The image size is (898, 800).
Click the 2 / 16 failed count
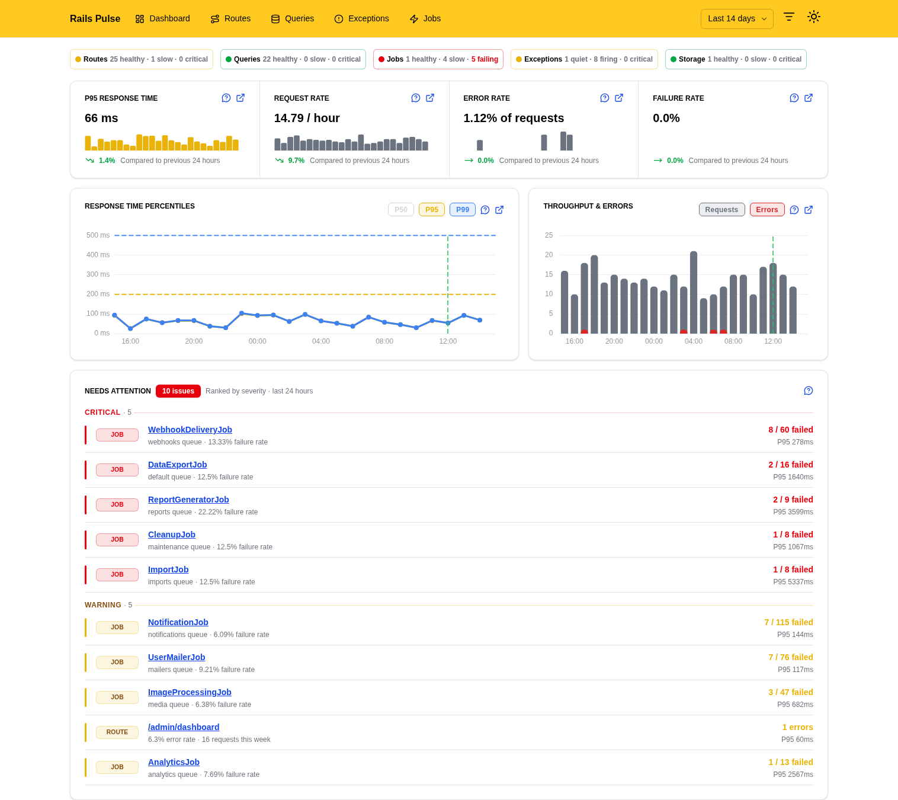791,465
